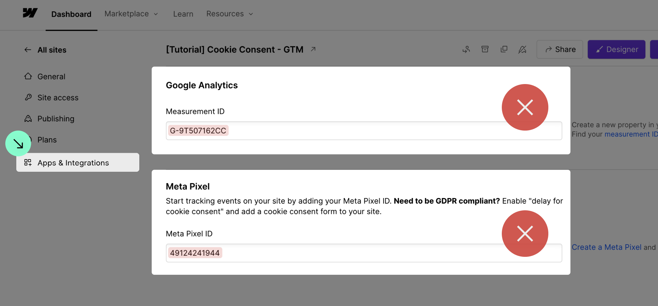Click the Publishing rocket icon

tap(28, 118)
